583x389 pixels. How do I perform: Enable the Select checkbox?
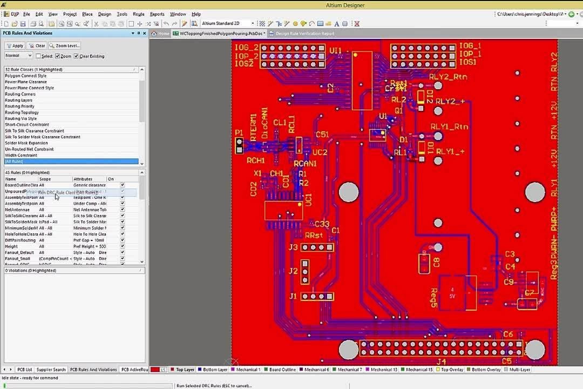coord(38,56)
